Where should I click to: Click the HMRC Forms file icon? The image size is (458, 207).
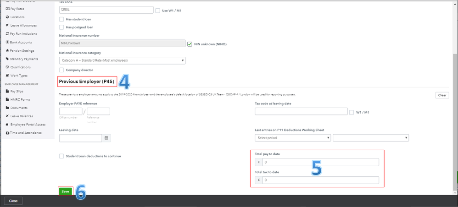[x=8, y=99]
